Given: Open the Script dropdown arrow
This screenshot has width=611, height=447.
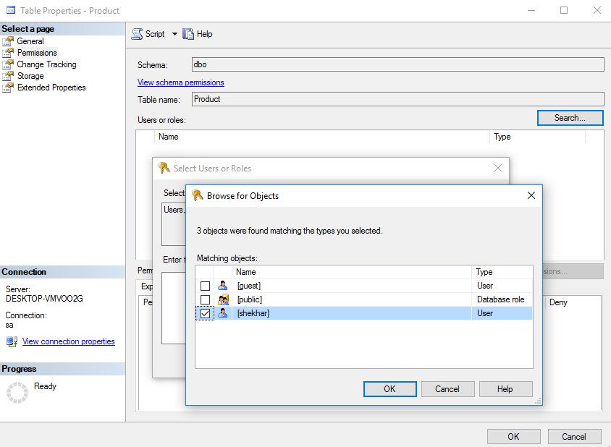Looking at the screenshot, I should [175, 33].
